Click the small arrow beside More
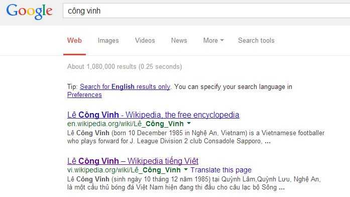 pyautogui.click(x=222, y=40)
